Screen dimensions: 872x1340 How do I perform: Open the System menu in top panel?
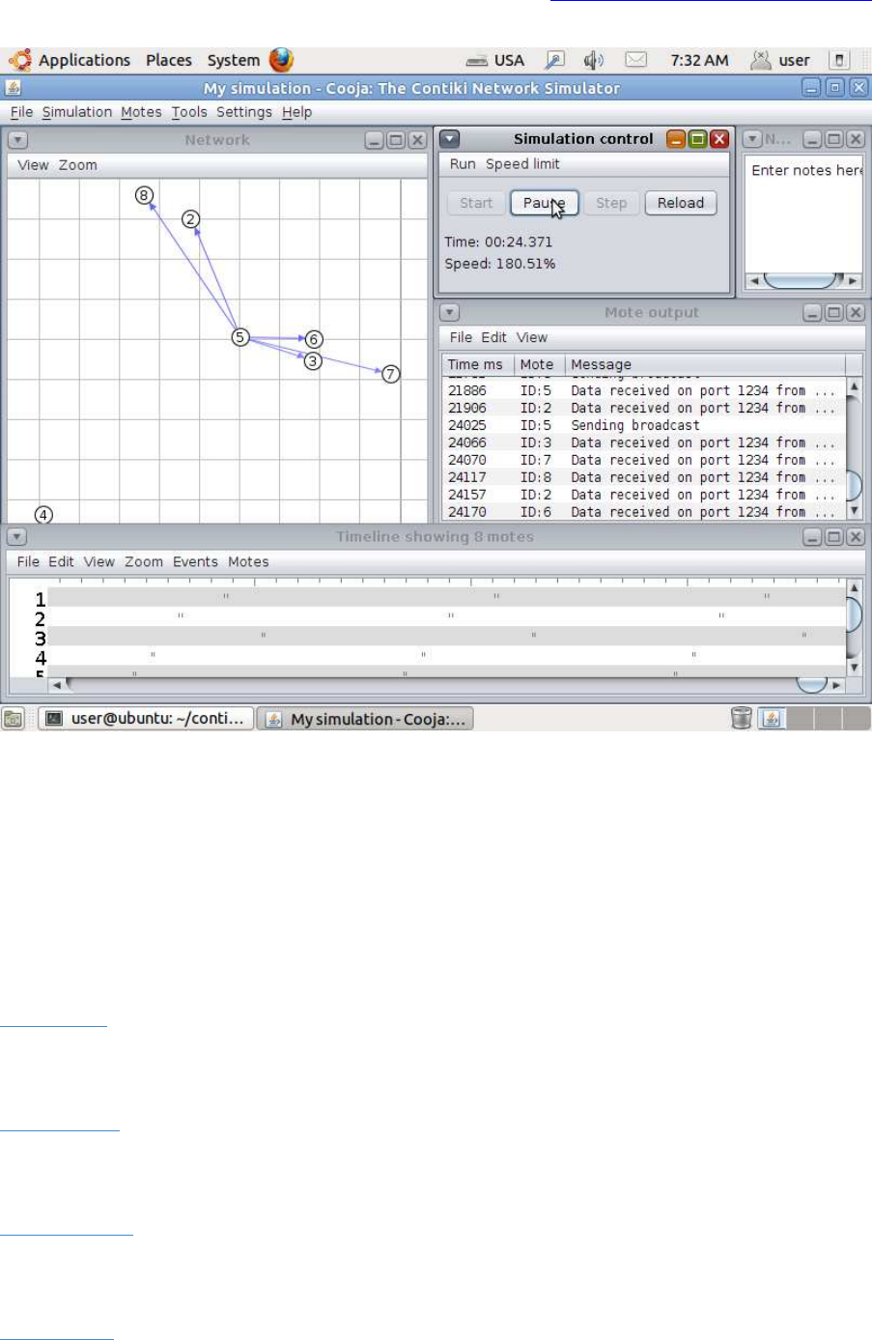(x=234, y=60)
